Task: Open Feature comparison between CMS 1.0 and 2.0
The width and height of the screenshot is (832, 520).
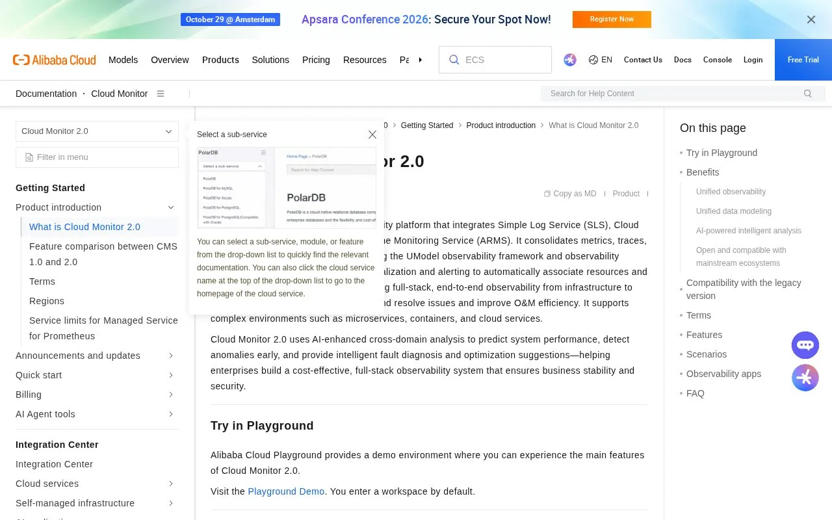Action: pos(103,254)
